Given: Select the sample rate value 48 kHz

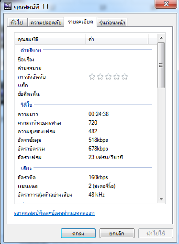Looking at the screenshot, I should [97, 195].
